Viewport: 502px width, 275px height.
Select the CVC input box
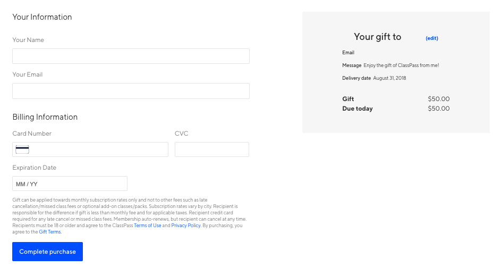click(x=212, y=149)
